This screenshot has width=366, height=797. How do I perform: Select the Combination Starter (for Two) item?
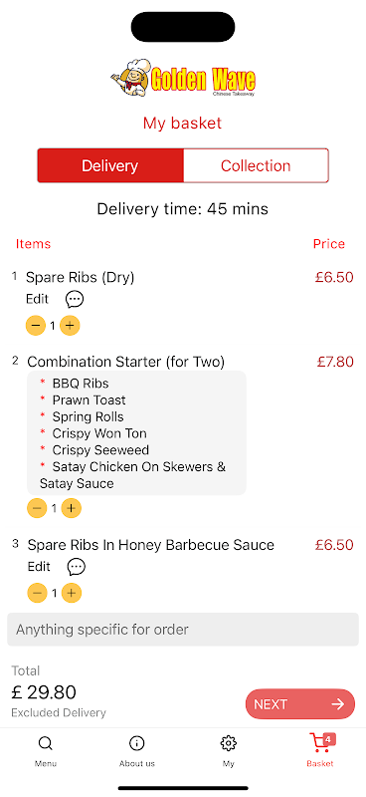tap(126, 362)
